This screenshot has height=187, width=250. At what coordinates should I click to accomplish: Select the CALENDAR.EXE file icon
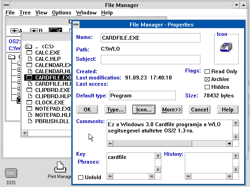click(29, 65)
